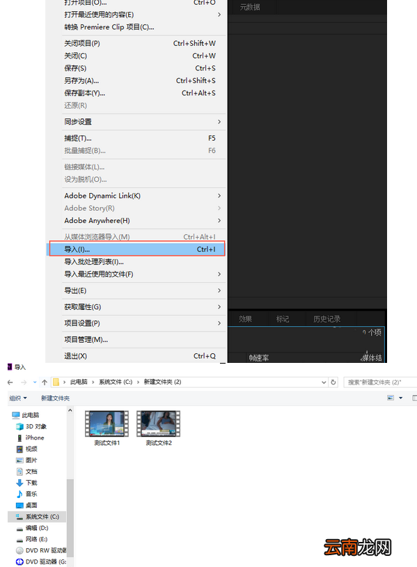Open the 导出(E) submenu

[x=143, y=290]
